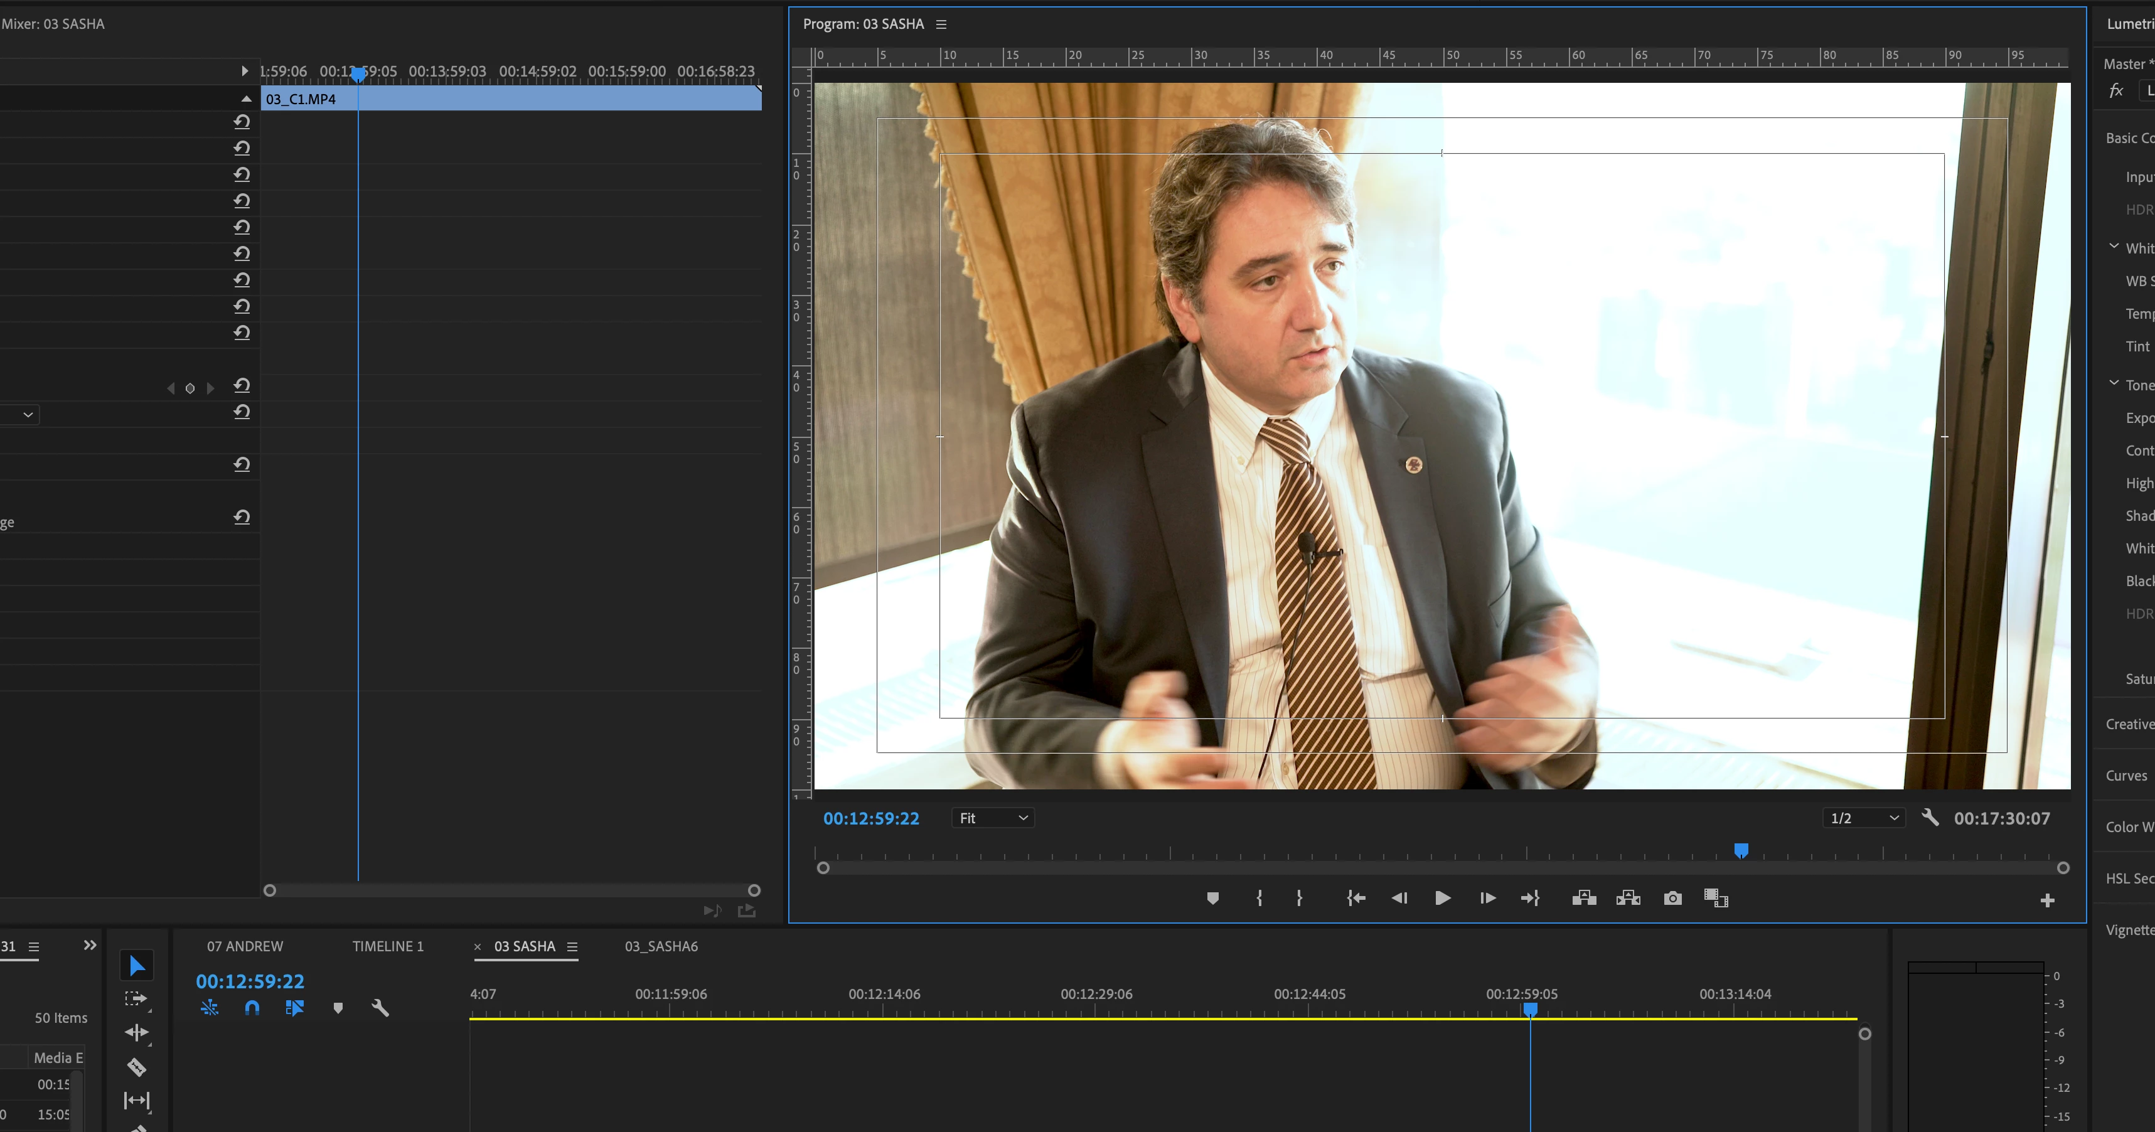Toggle insert sequences as nests option
2155x1132 pixels.
209,1008
